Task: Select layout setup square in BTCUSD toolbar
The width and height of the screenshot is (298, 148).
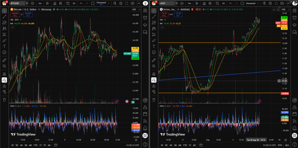Action: [93, 3]
